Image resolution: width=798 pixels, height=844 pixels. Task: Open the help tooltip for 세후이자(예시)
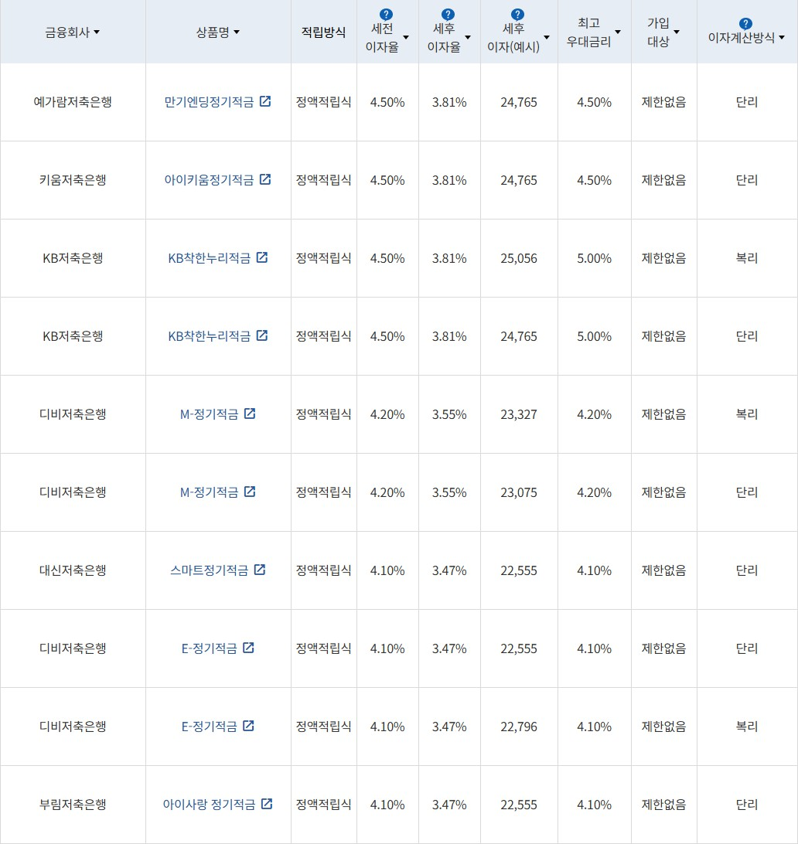coord(517,12)
